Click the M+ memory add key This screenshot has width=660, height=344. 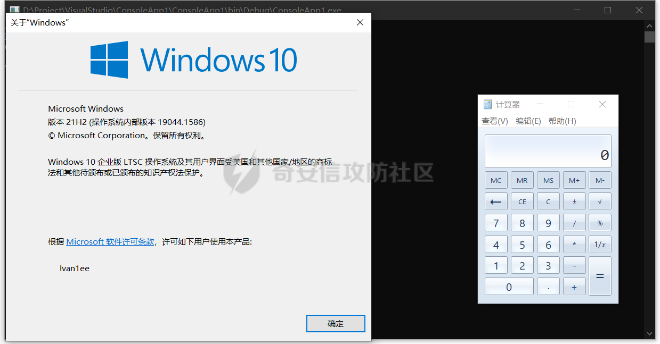(574, 180)
